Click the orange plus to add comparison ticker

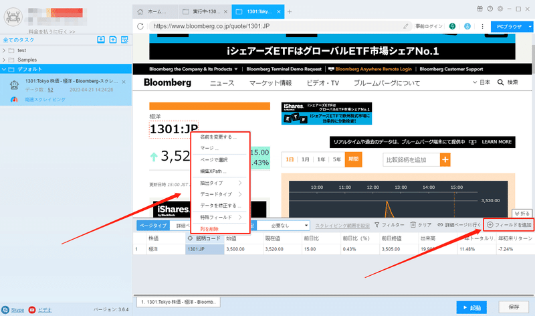(x=445, y=159)
